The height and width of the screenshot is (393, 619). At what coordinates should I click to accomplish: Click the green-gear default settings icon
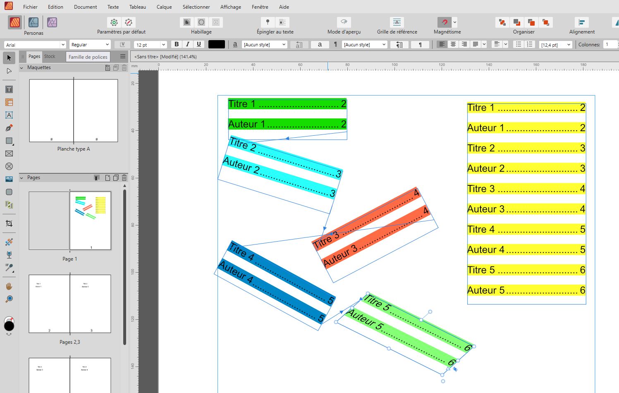(x=114, y=22)
